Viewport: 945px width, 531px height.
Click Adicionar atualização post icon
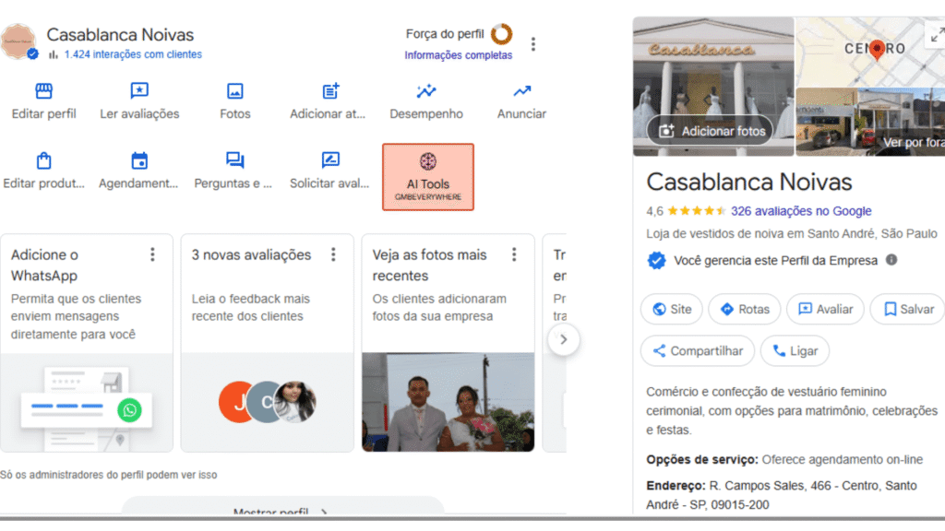[x=330, y=91]
